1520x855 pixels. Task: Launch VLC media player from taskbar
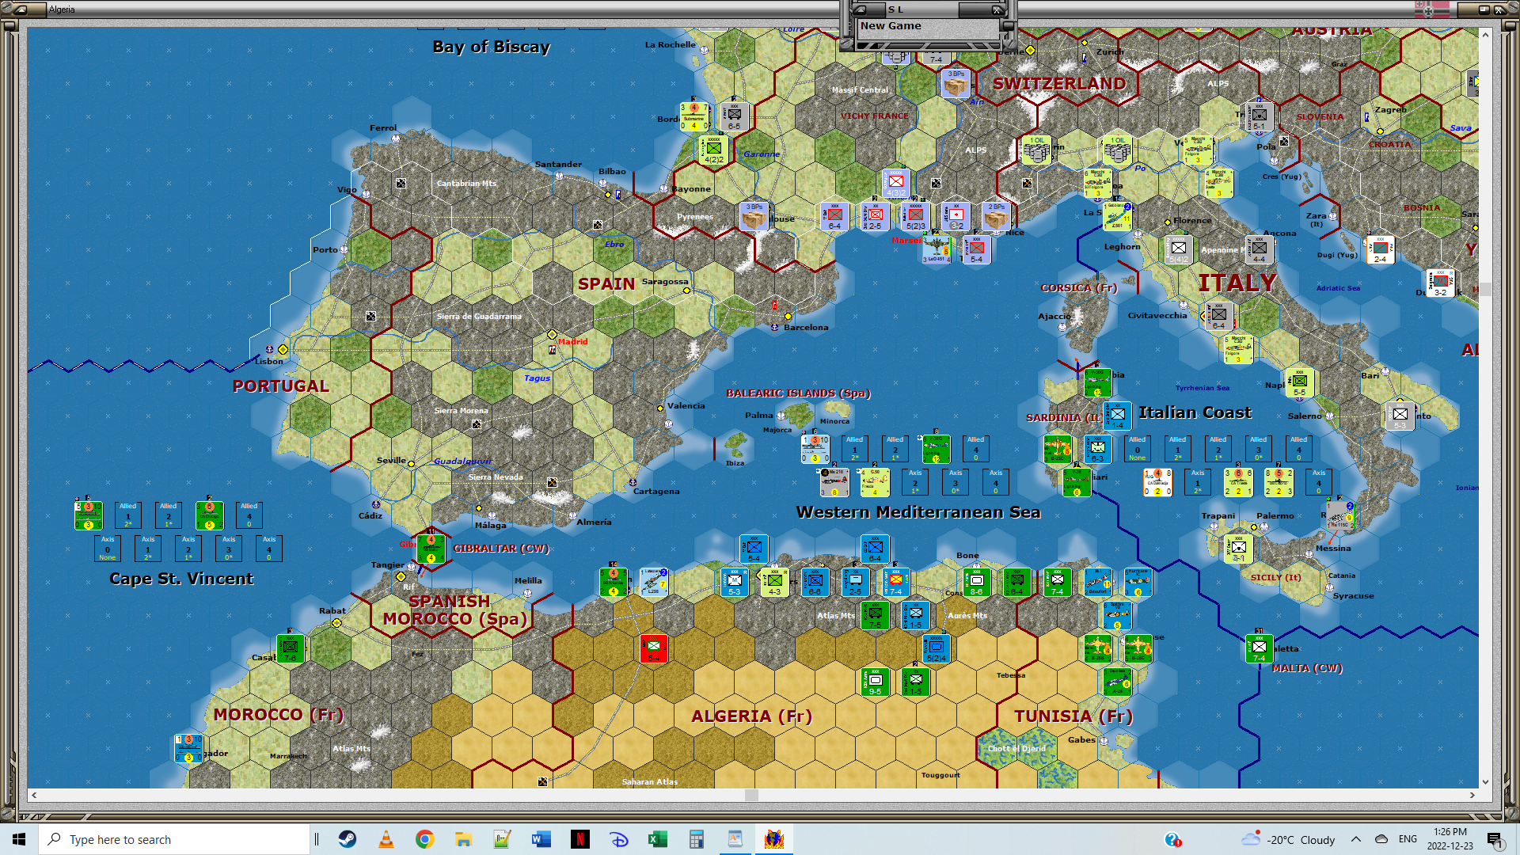point(386,839)
